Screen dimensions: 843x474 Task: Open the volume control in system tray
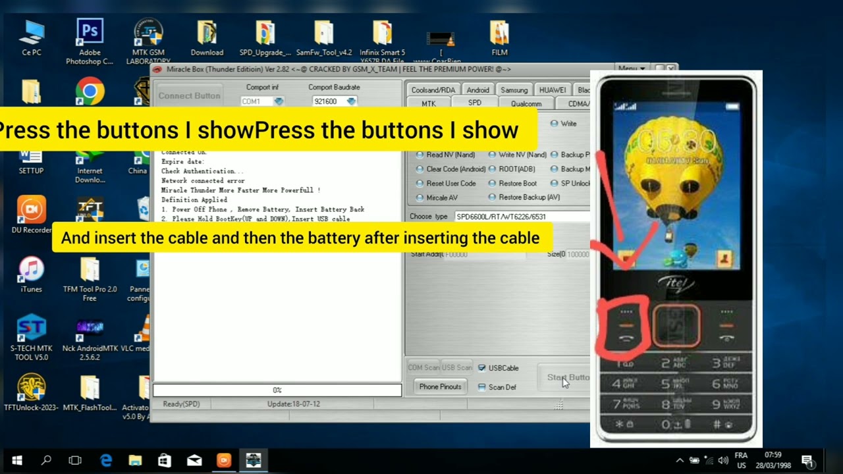click(x=723, y=460)
